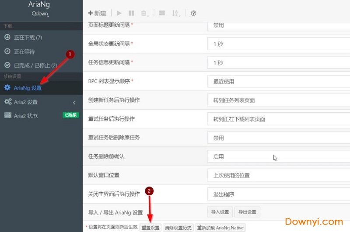Open the 关闭主界面后执行操作 dropdown
The image size is (350, 232).
(278, 194)
